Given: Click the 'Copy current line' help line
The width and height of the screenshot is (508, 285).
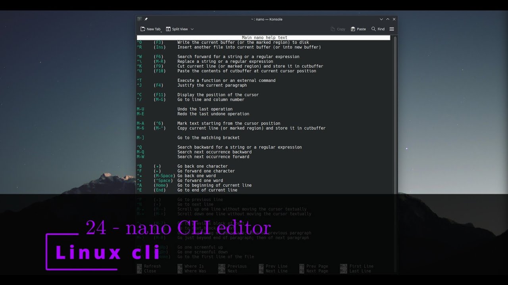Looking at the screenshot, I should (x=251, y=128).
